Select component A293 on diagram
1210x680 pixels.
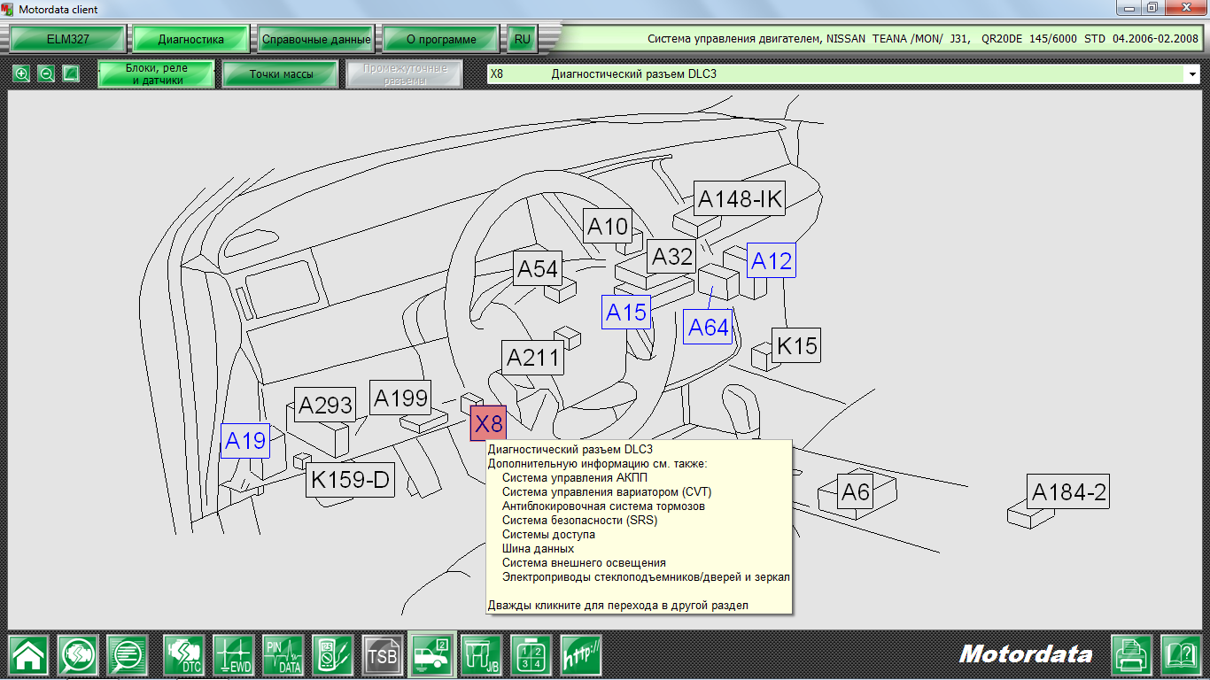tap(325, 405)
